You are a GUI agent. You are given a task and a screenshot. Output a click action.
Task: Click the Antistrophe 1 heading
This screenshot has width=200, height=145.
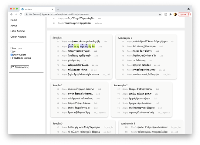(125, 38)
